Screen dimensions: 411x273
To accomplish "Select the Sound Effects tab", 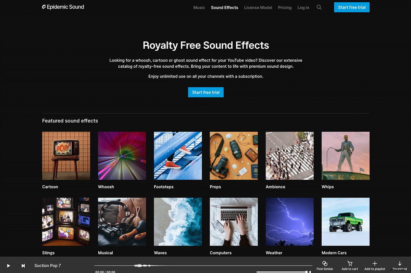I will (x=224, y=7).
